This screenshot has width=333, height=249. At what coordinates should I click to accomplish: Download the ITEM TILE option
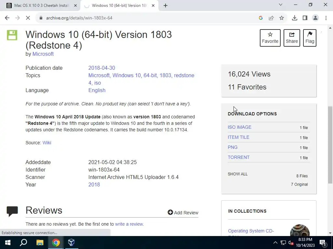click(238, 137)
